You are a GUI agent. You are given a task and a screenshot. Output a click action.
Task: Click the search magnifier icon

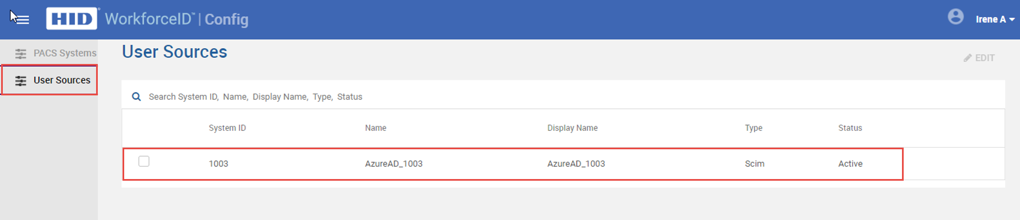coord(136,97)
